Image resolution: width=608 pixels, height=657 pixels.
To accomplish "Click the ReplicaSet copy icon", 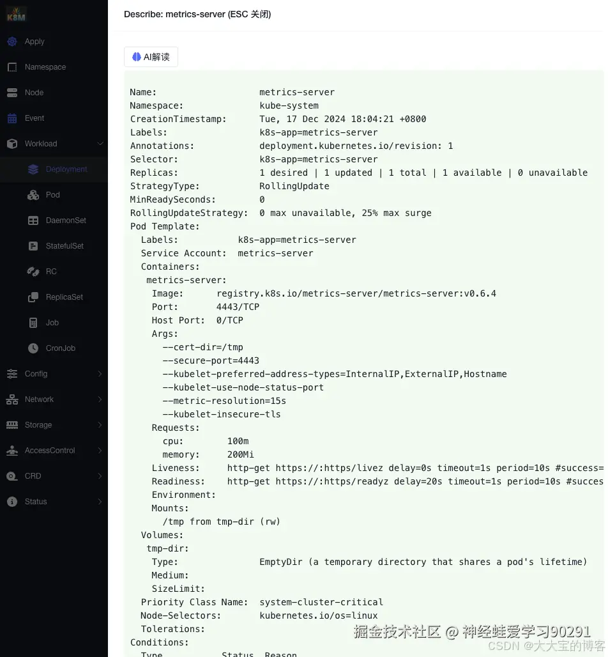I will 33,297.
